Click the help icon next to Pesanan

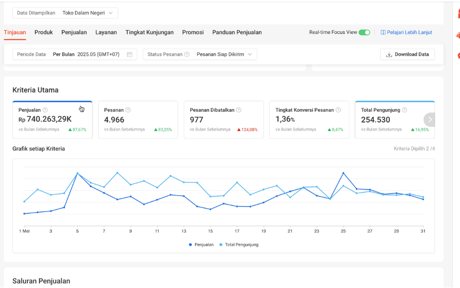(128, 110)
